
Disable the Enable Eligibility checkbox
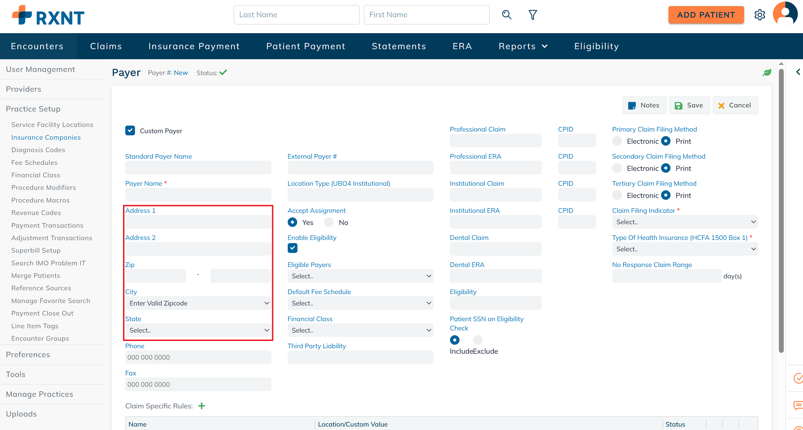(293, 248)
